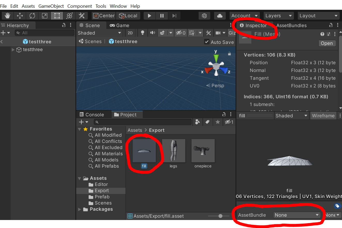Open Hierarchy panel options menu
Image resolution: width=342 pixels, height=228 pixels.
coord(71,25)
